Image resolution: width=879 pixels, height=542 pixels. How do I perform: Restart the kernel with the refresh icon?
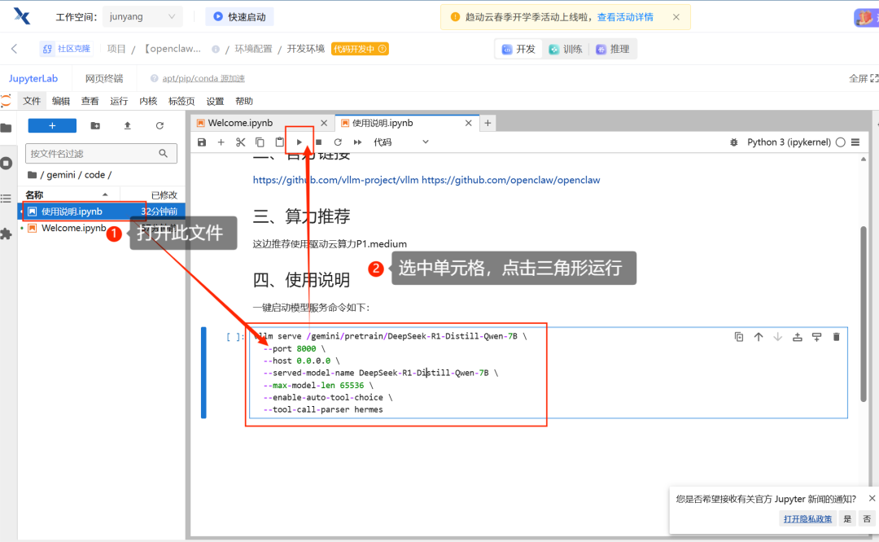(x=338, y=142)
